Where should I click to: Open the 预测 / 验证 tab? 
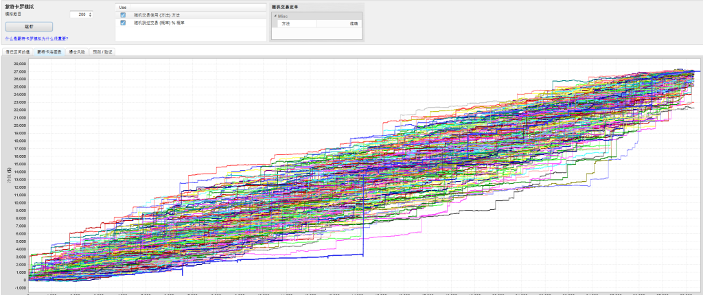point(104,51)
